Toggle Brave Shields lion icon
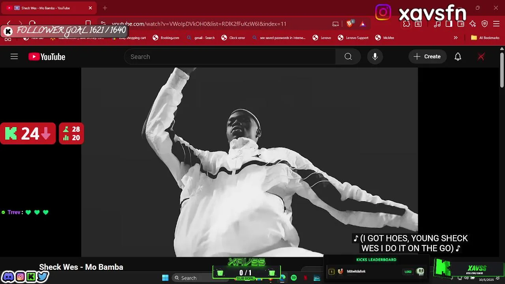 coord(350,24)
